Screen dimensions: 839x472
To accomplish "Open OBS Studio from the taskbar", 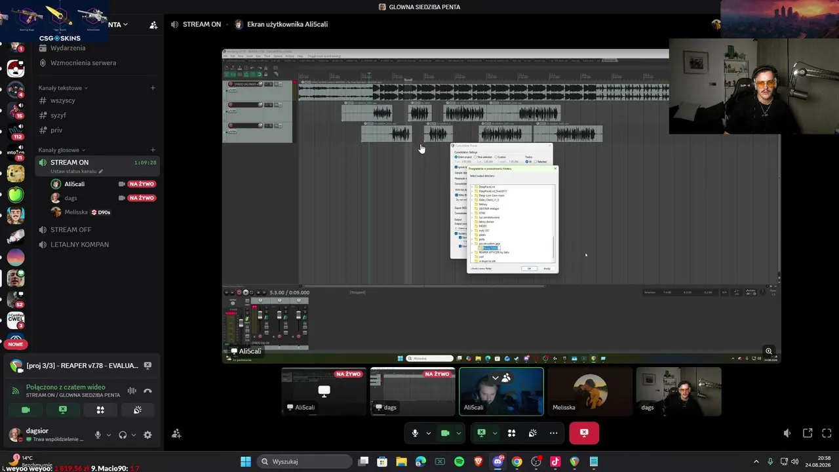I will pyautogui.click(x=536, y=462).
